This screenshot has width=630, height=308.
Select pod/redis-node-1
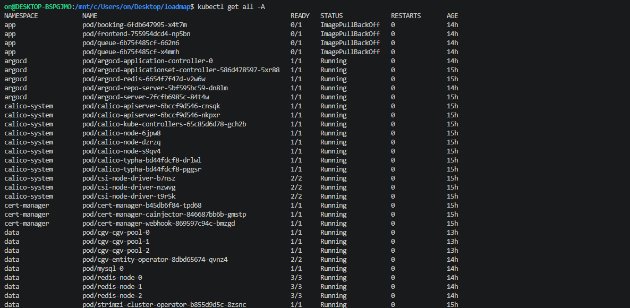coord(112,286)
